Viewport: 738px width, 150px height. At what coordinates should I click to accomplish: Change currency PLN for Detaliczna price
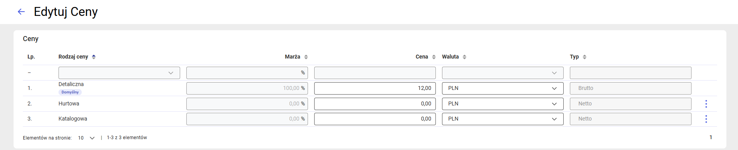point(503,88)
